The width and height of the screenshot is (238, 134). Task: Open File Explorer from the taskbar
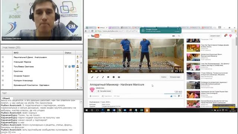tap(108, 110)
